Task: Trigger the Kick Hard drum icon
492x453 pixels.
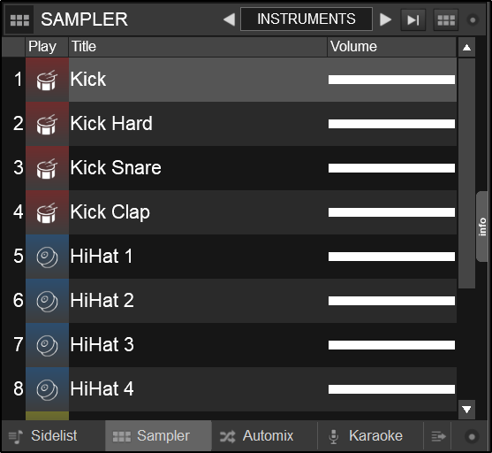Action: click(x=47, y=124)
